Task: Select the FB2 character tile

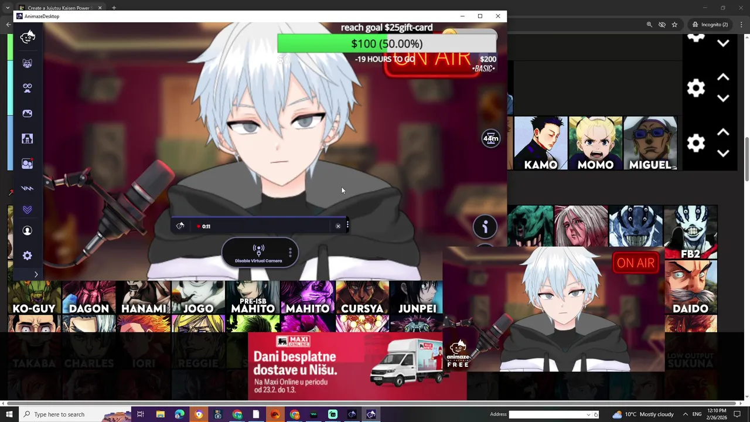Action: 690,232
